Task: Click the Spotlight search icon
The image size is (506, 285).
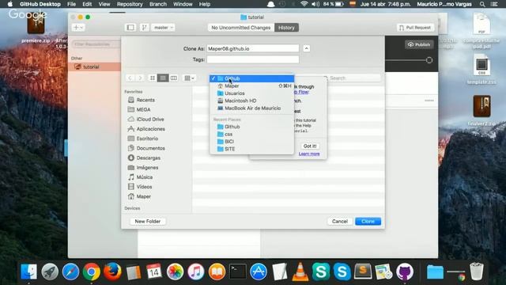Action: click(x=482, y=4)
